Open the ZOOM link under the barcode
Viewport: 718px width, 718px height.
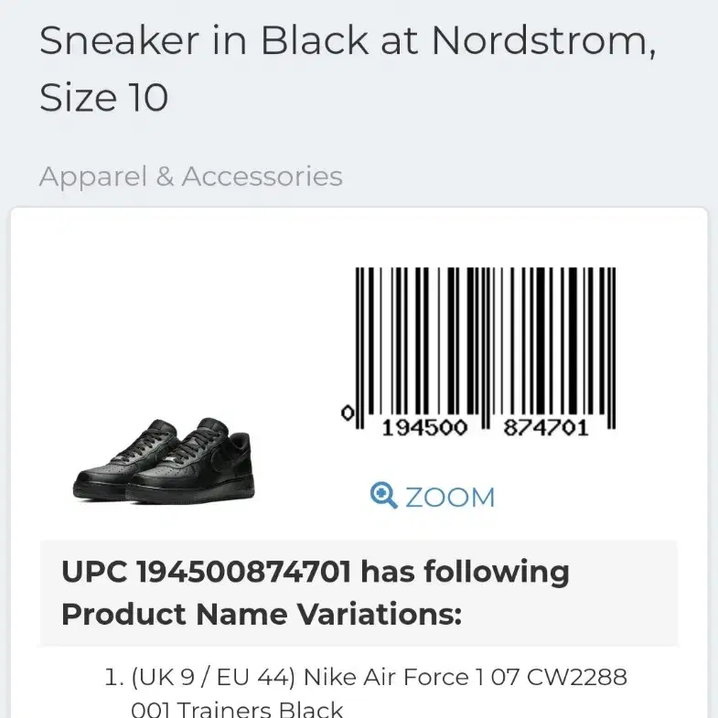tap(433, 496)
